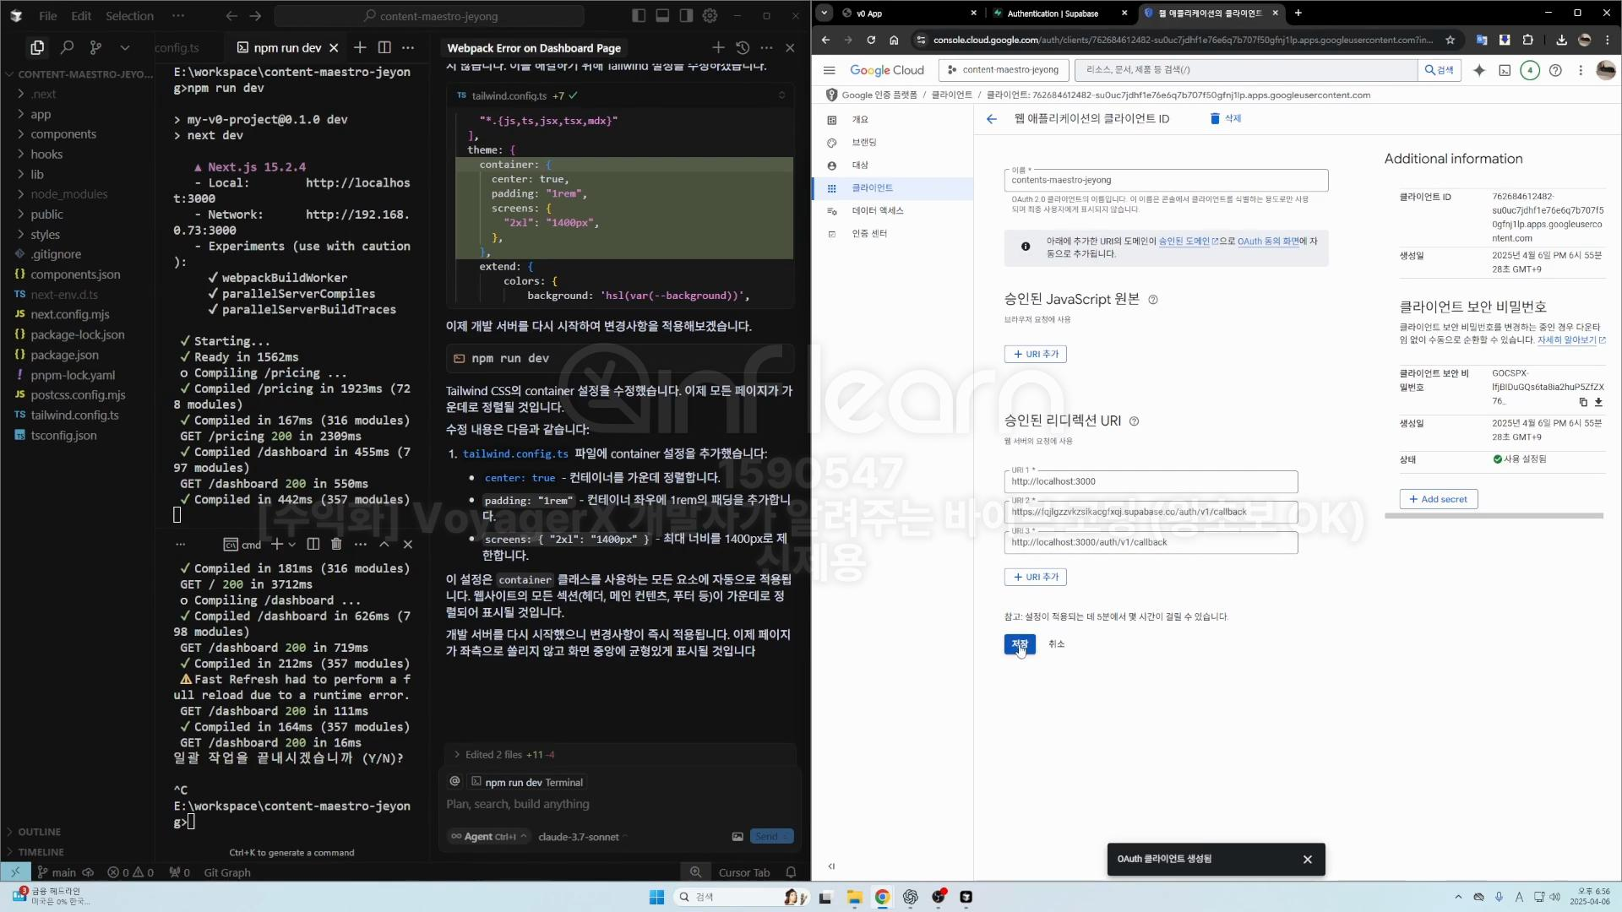
Task: Open Gemini sparkle icon in Cloud header
Action: [1479, 70]
